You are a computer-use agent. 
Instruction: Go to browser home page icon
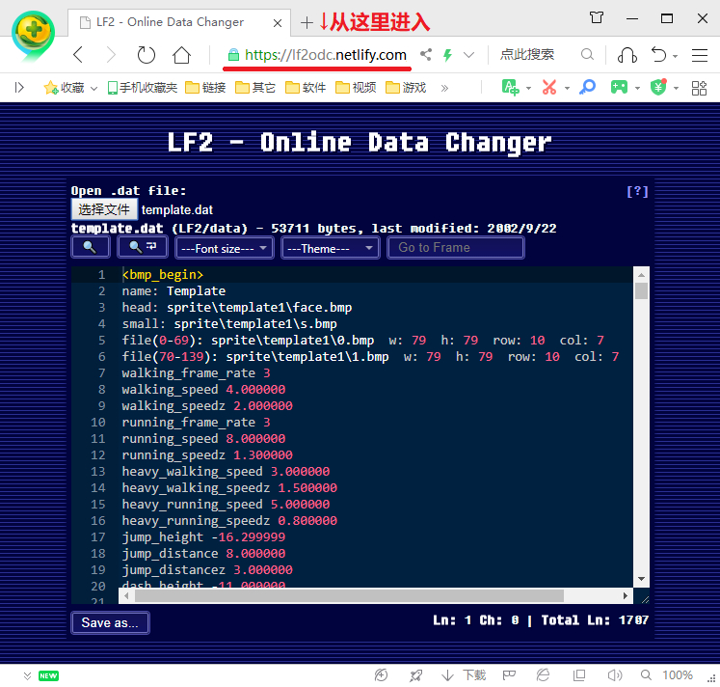[181, 55]
